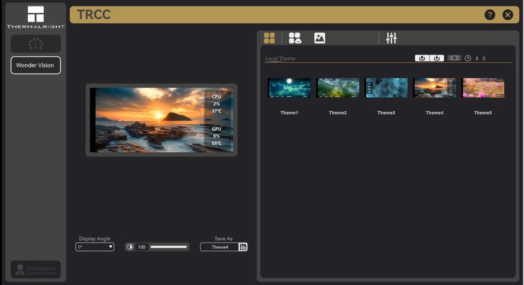Click the brightness sun icon
This screenshot has height=285, width=524.
click(x=130, y=247)
